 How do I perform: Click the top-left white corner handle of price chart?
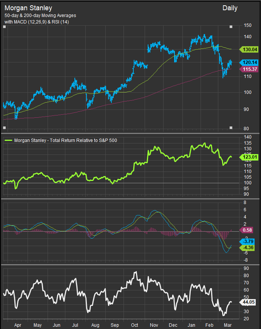(x=5, y=27)
